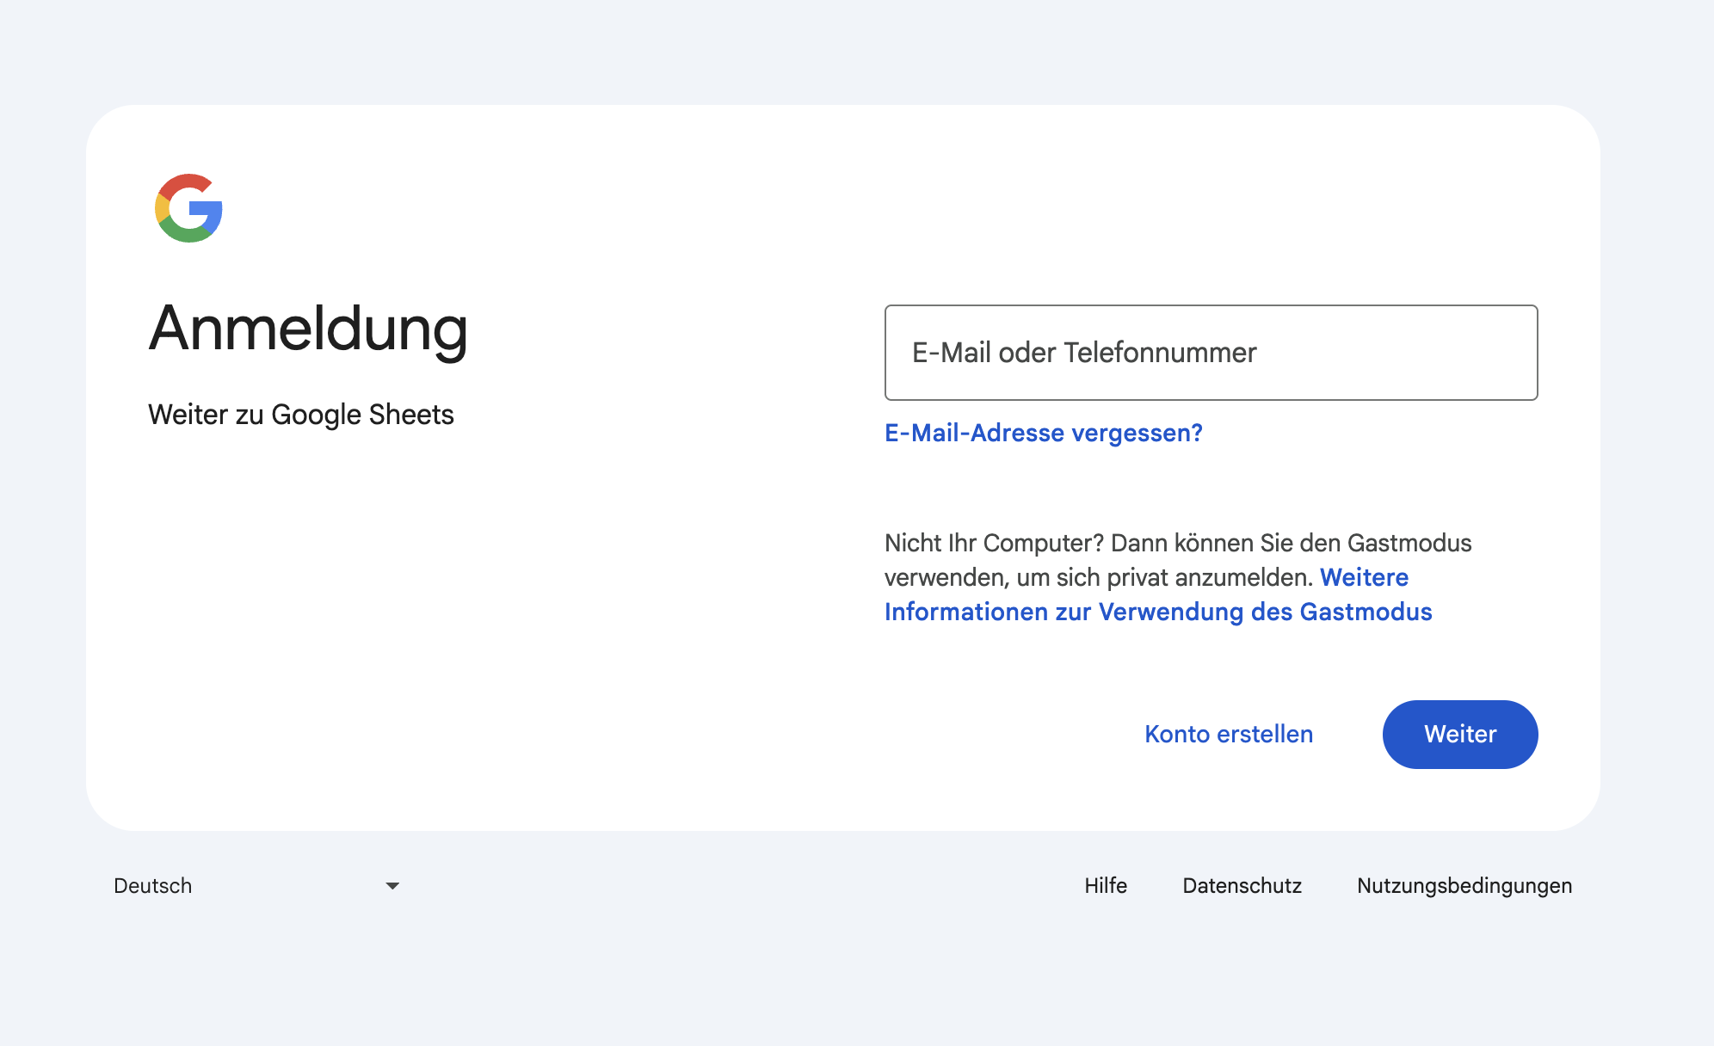The height and width of the screenshot is (1046, 1714).
Task: Open the Datenschutz page
Action: coord(1242,885)
